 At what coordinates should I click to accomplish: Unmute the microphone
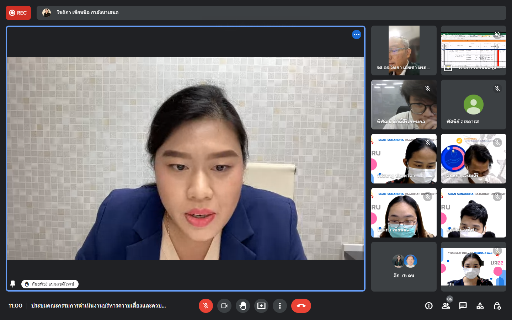(206, 306)
